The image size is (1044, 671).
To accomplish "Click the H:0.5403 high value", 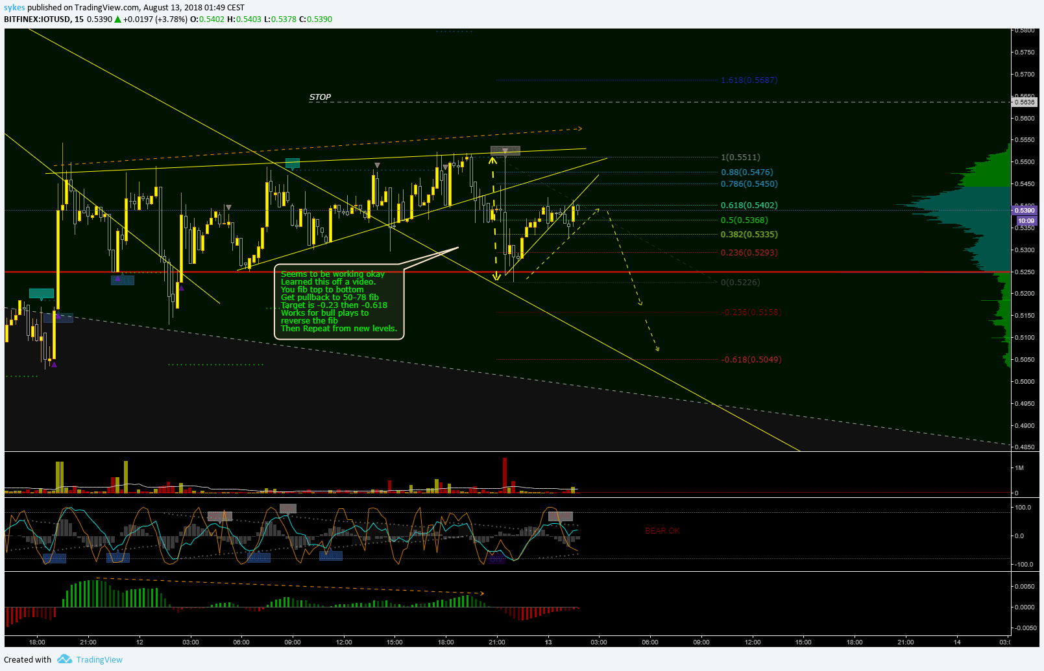I will click(x=244, y=19).
